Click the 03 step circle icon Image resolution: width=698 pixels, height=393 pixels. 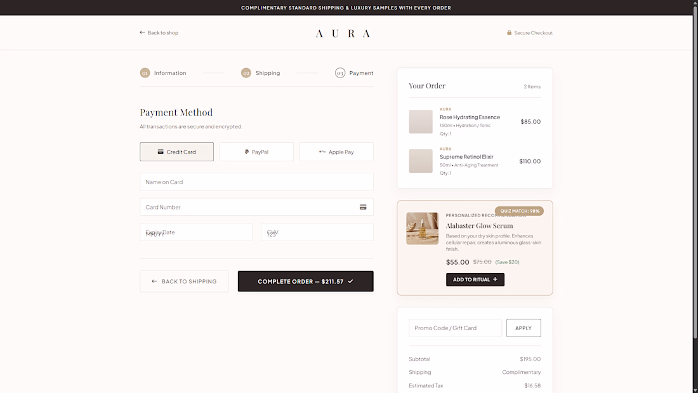[x=340, y=73]
